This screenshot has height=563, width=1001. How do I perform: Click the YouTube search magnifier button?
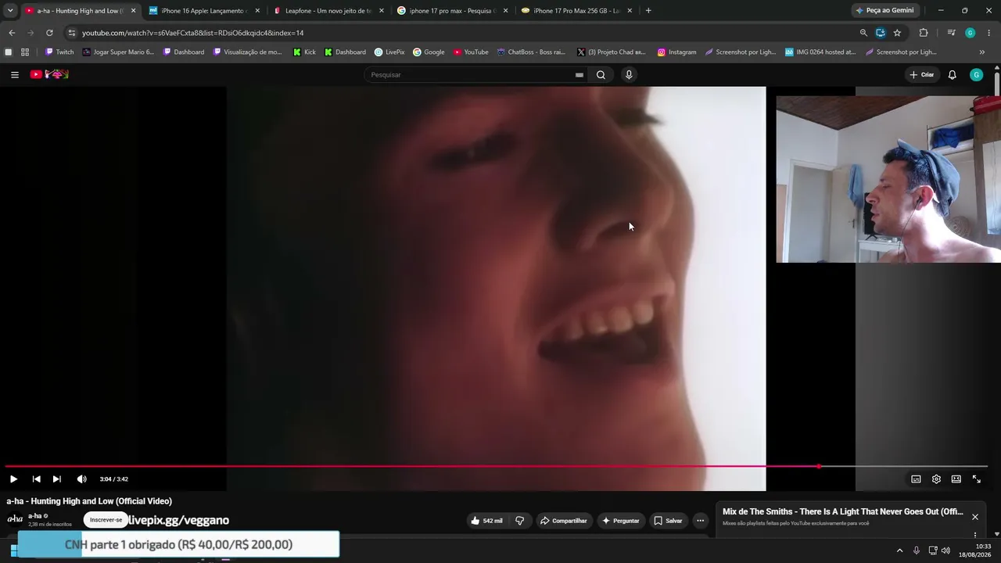[x=601, y=75]
